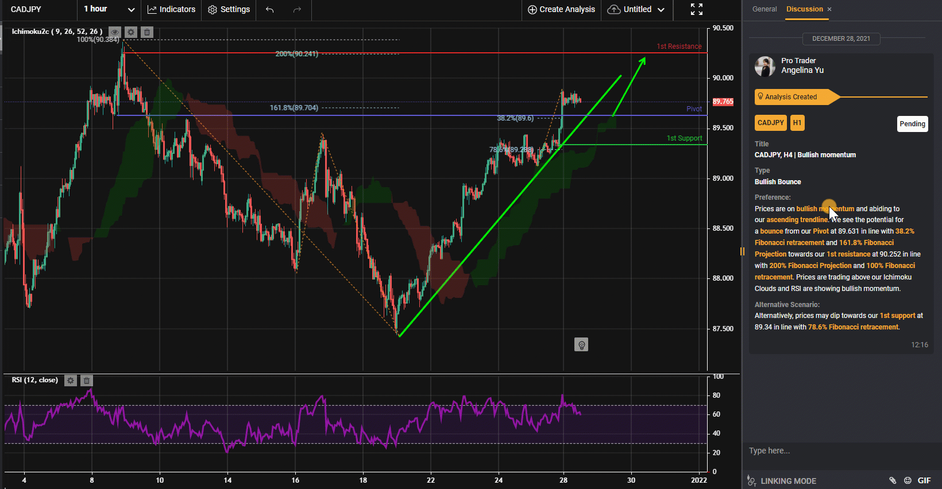Click the Pro Trader label
This screenshot has width=942, height=489.
(x=798, y=60)
